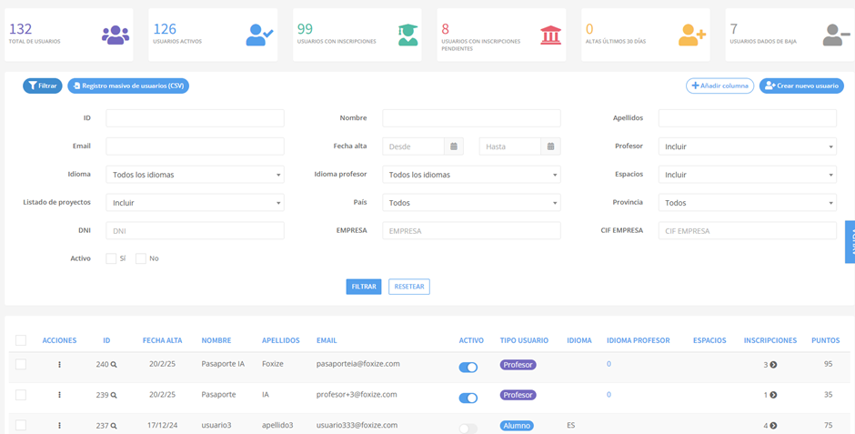Click the ID filter input field
The image size is (855, 434).
[x=195, y=118]
